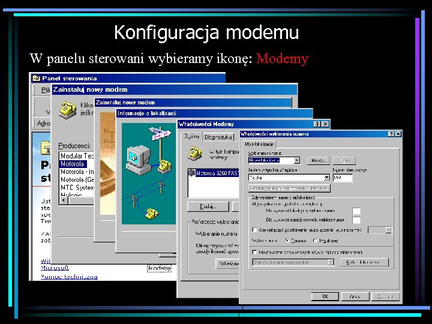Click the Panel sterowania title bar icon

[x=37, y=78]
